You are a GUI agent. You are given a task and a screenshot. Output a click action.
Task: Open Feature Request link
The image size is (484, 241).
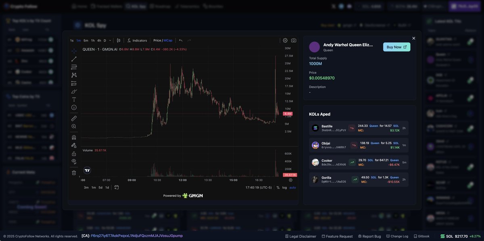[x=337, y=236]
